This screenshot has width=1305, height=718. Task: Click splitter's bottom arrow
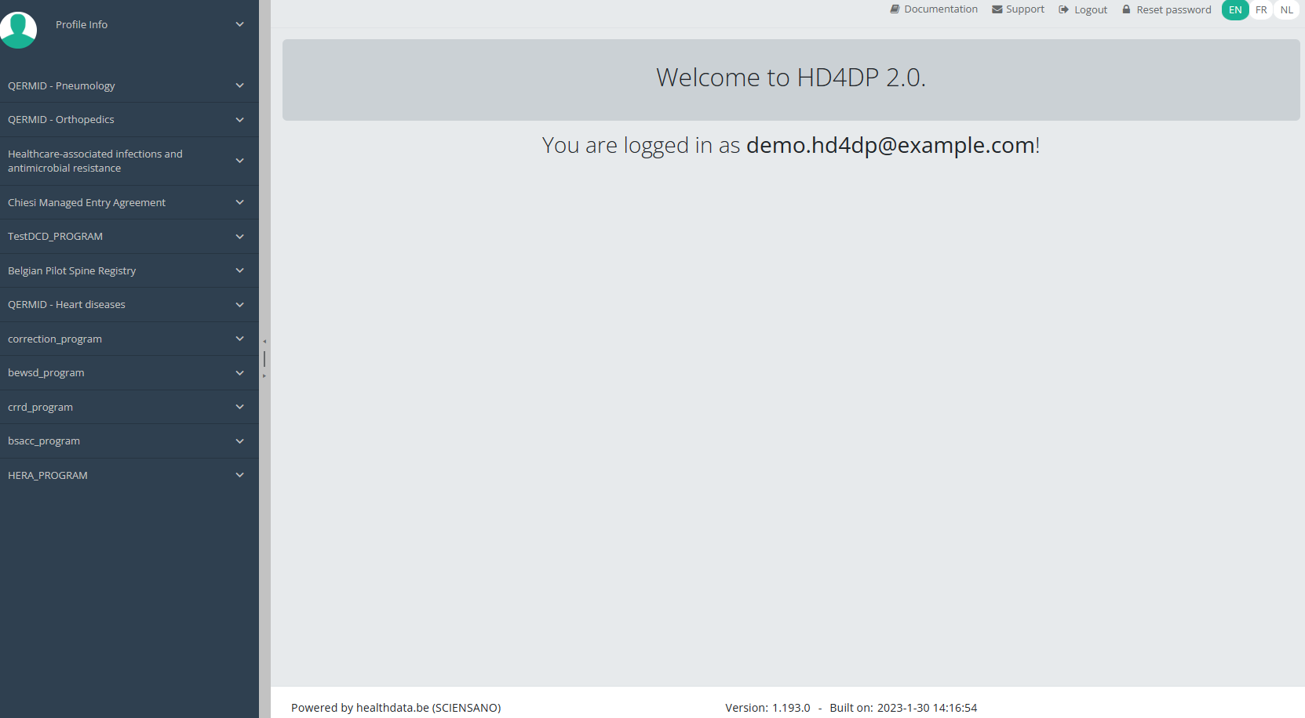tap(264, 376)
